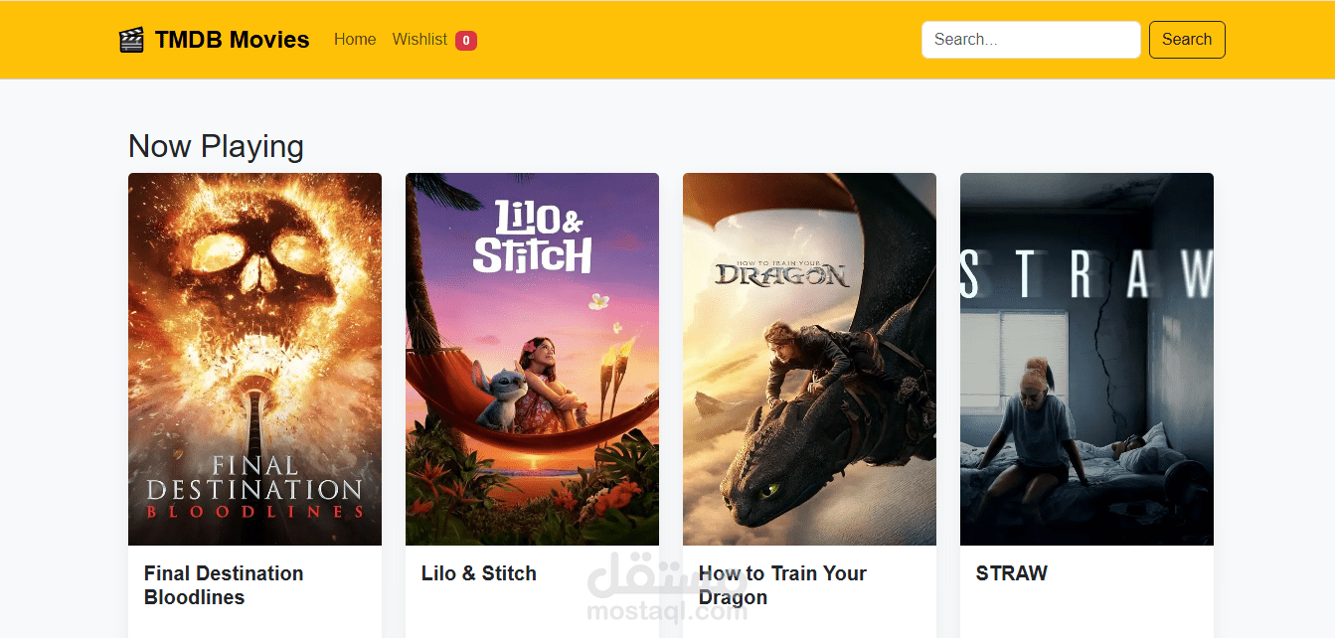Select the 'Lilo & Stitch' title text

click(479, 573)
